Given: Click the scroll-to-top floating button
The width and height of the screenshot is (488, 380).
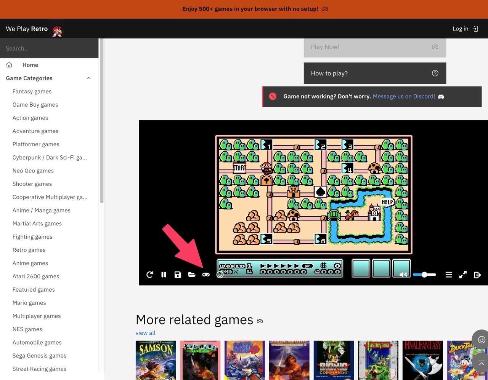Looking at the screenshot, I should [x=481, y=363].
